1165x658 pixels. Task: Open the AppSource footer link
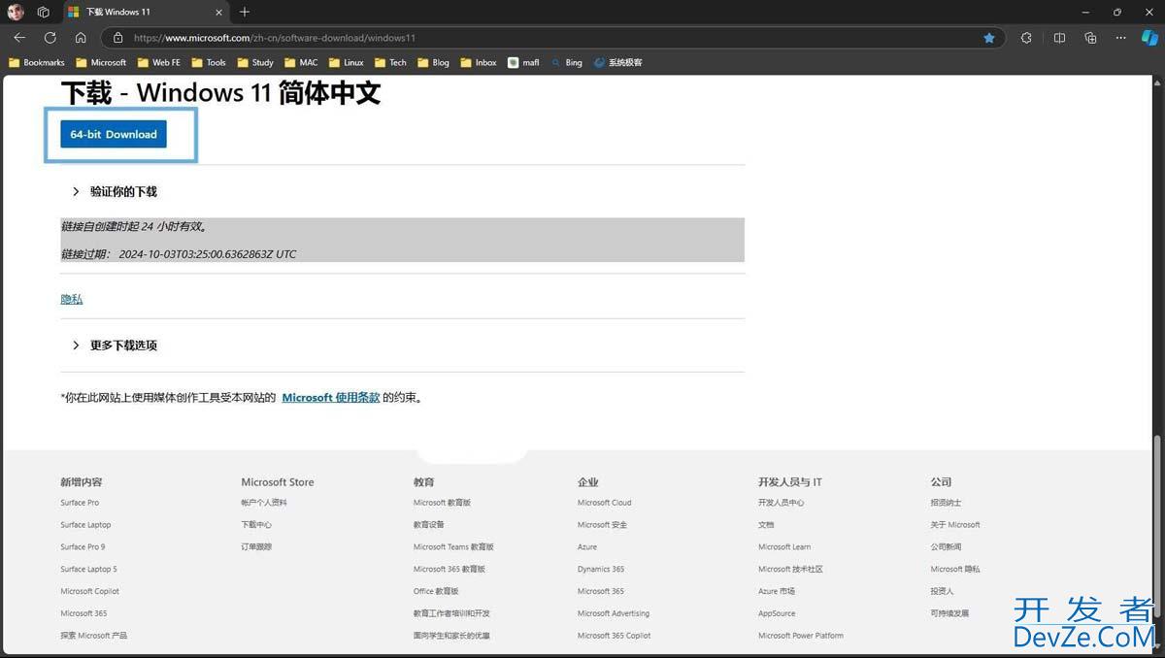coord(777,613)
